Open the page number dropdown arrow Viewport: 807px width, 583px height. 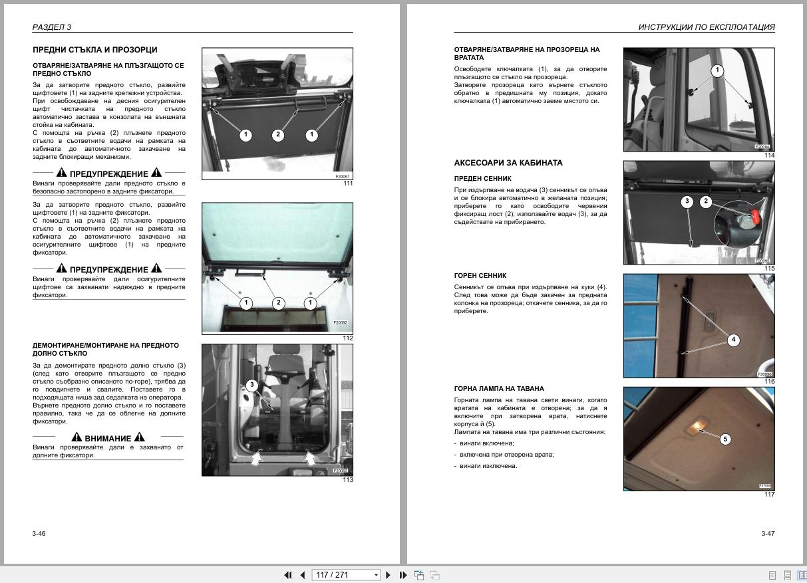pyautogui.click(x=376, y=575)
